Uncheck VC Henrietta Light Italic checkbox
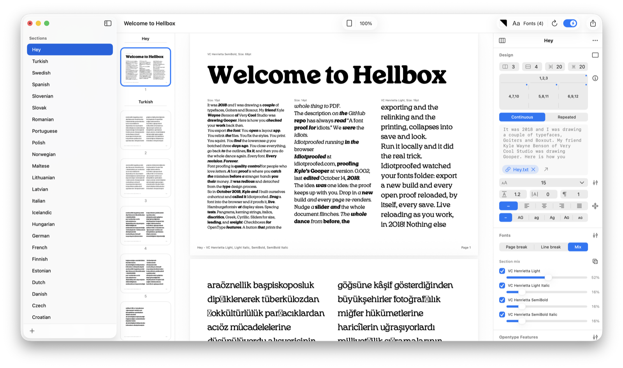623x368 pixels. coord(502,285)
